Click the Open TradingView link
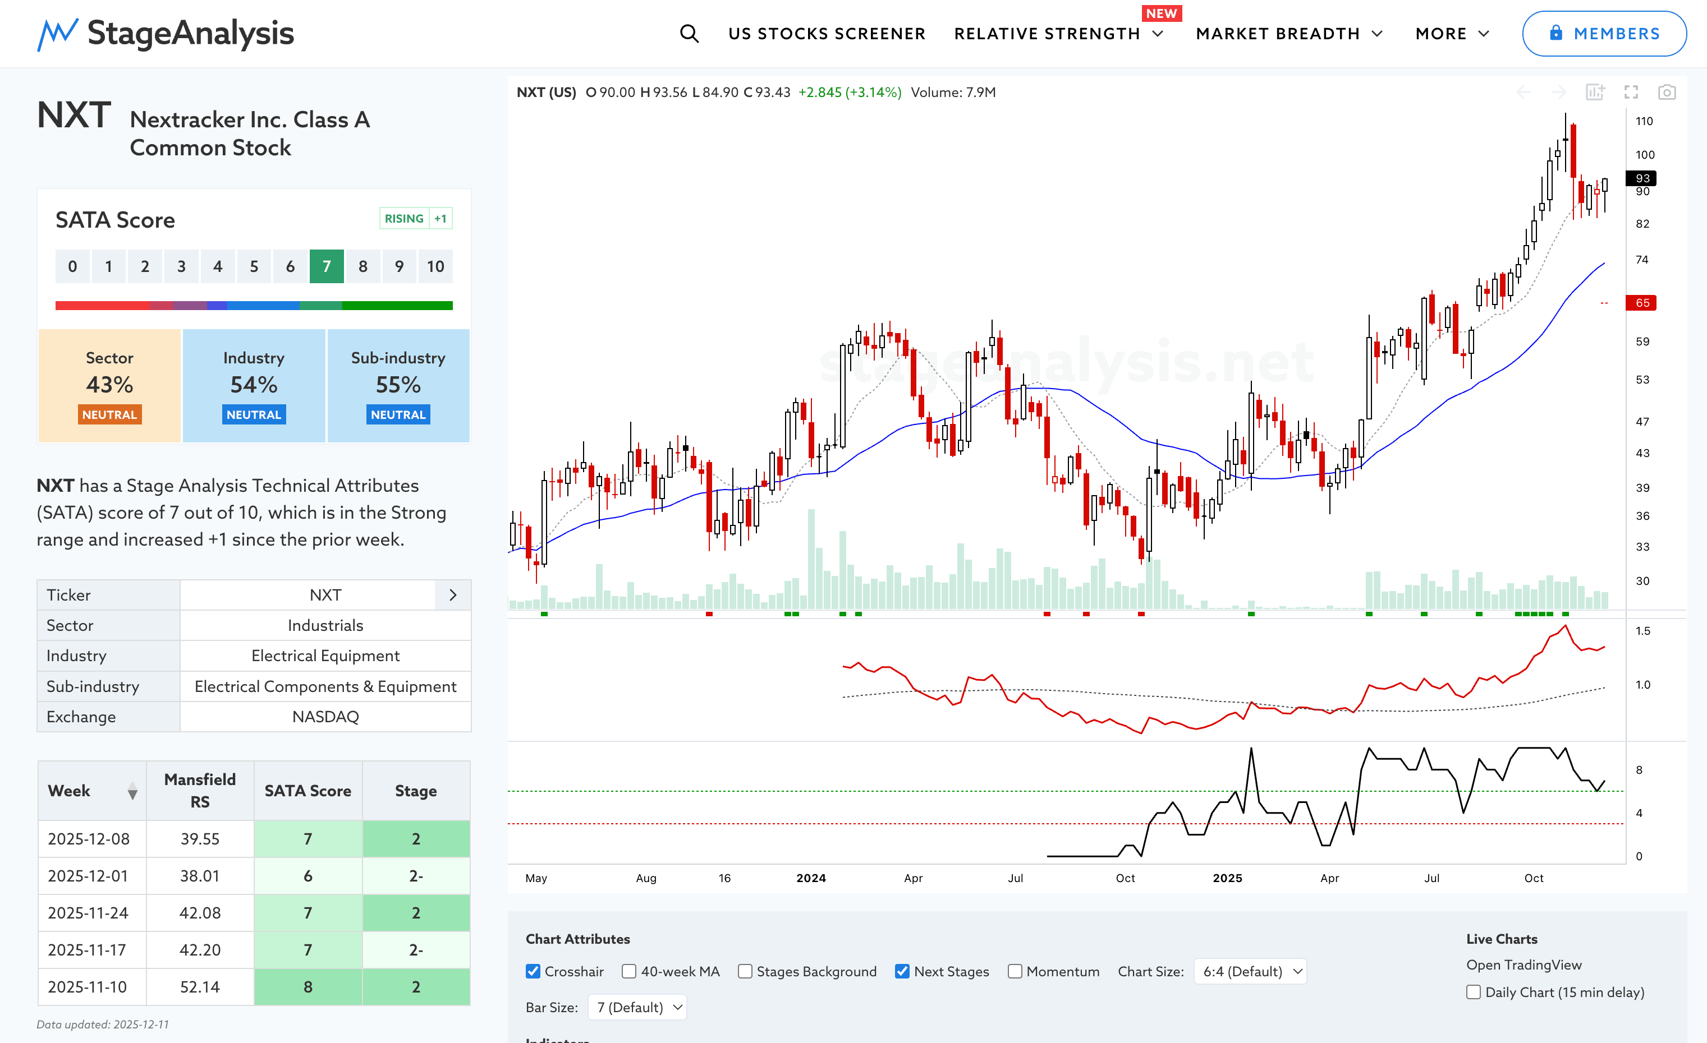Screen dimensions: 1707x1043 1524,965
